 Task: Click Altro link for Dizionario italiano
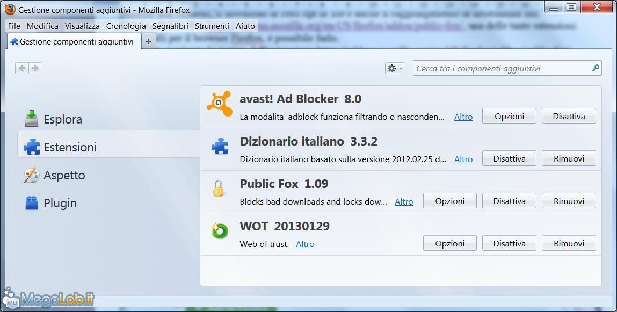pyautogui.click(x=463, y=159)
